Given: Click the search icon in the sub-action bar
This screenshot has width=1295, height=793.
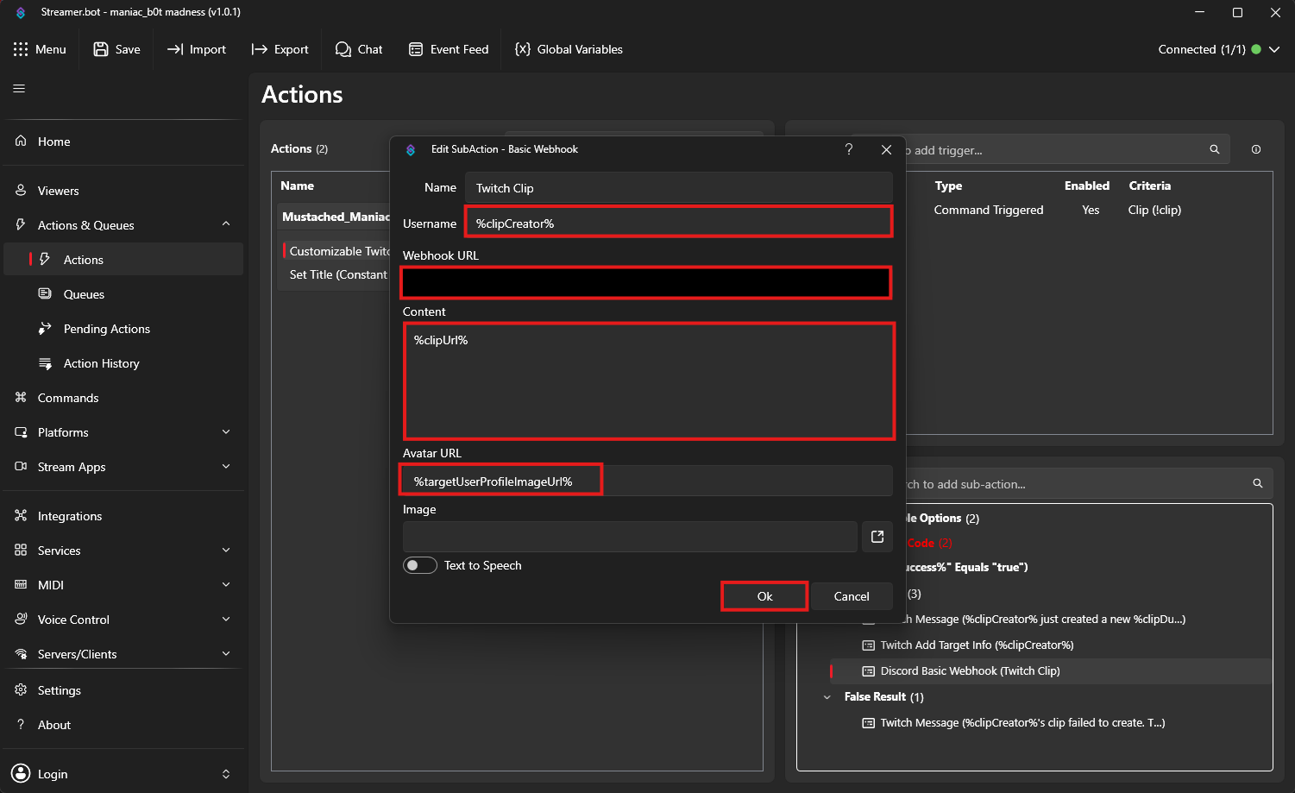Looking at the screenshot, I should (x=1257, y=483).
